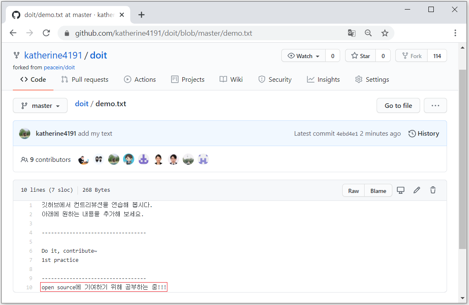
Task: View the 114 forks count
Action: [437, 56]
